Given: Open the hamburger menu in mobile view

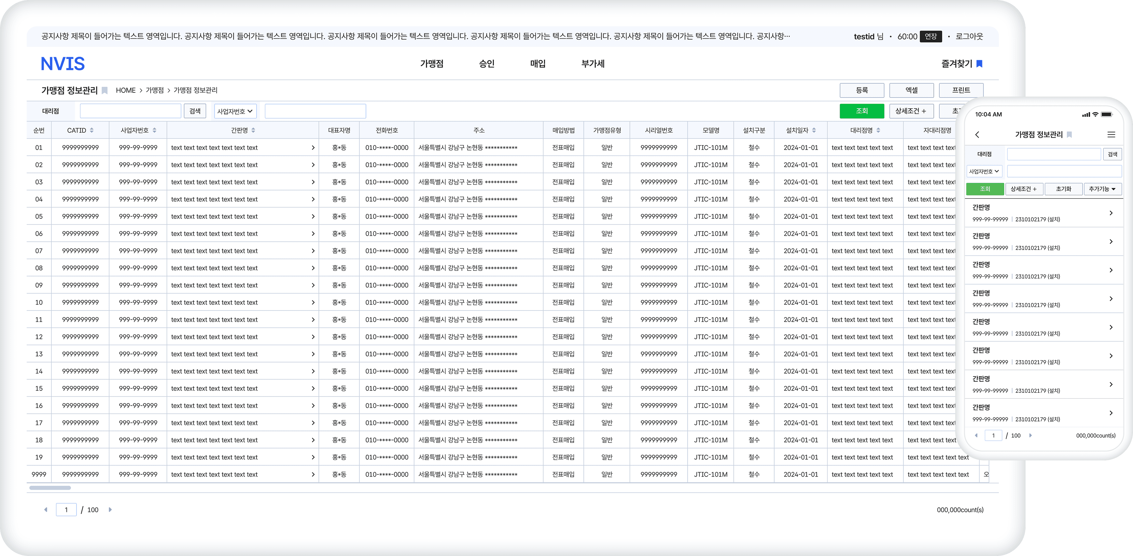Looking at the screenshot, I should tap(1111, 135).
